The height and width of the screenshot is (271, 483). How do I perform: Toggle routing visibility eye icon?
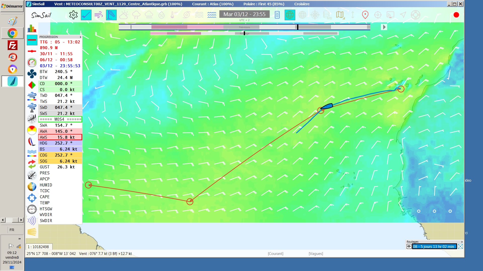(409, 246)
